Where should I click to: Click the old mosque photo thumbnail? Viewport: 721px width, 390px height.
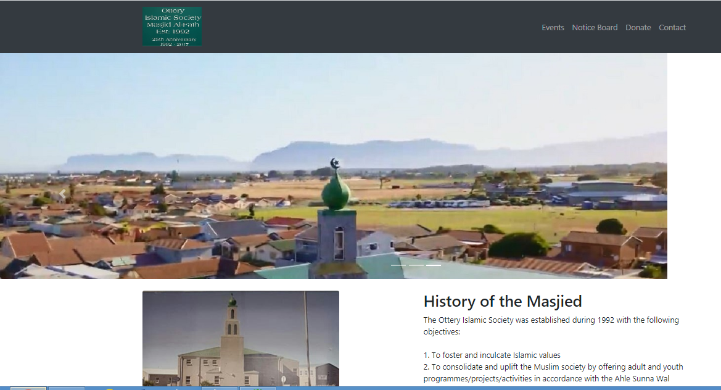point(241,339)
